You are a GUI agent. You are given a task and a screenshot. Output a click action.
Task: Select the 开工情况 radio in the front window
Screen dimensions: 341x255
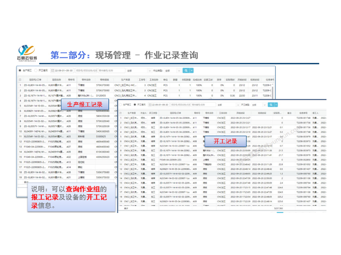pyautogui.click(x=135, y=105)
